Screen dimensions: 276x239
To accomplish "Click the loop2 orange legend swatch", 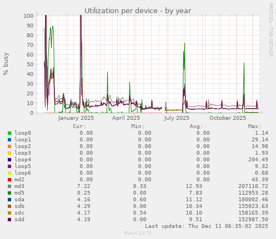I will [x=9, y=146].
